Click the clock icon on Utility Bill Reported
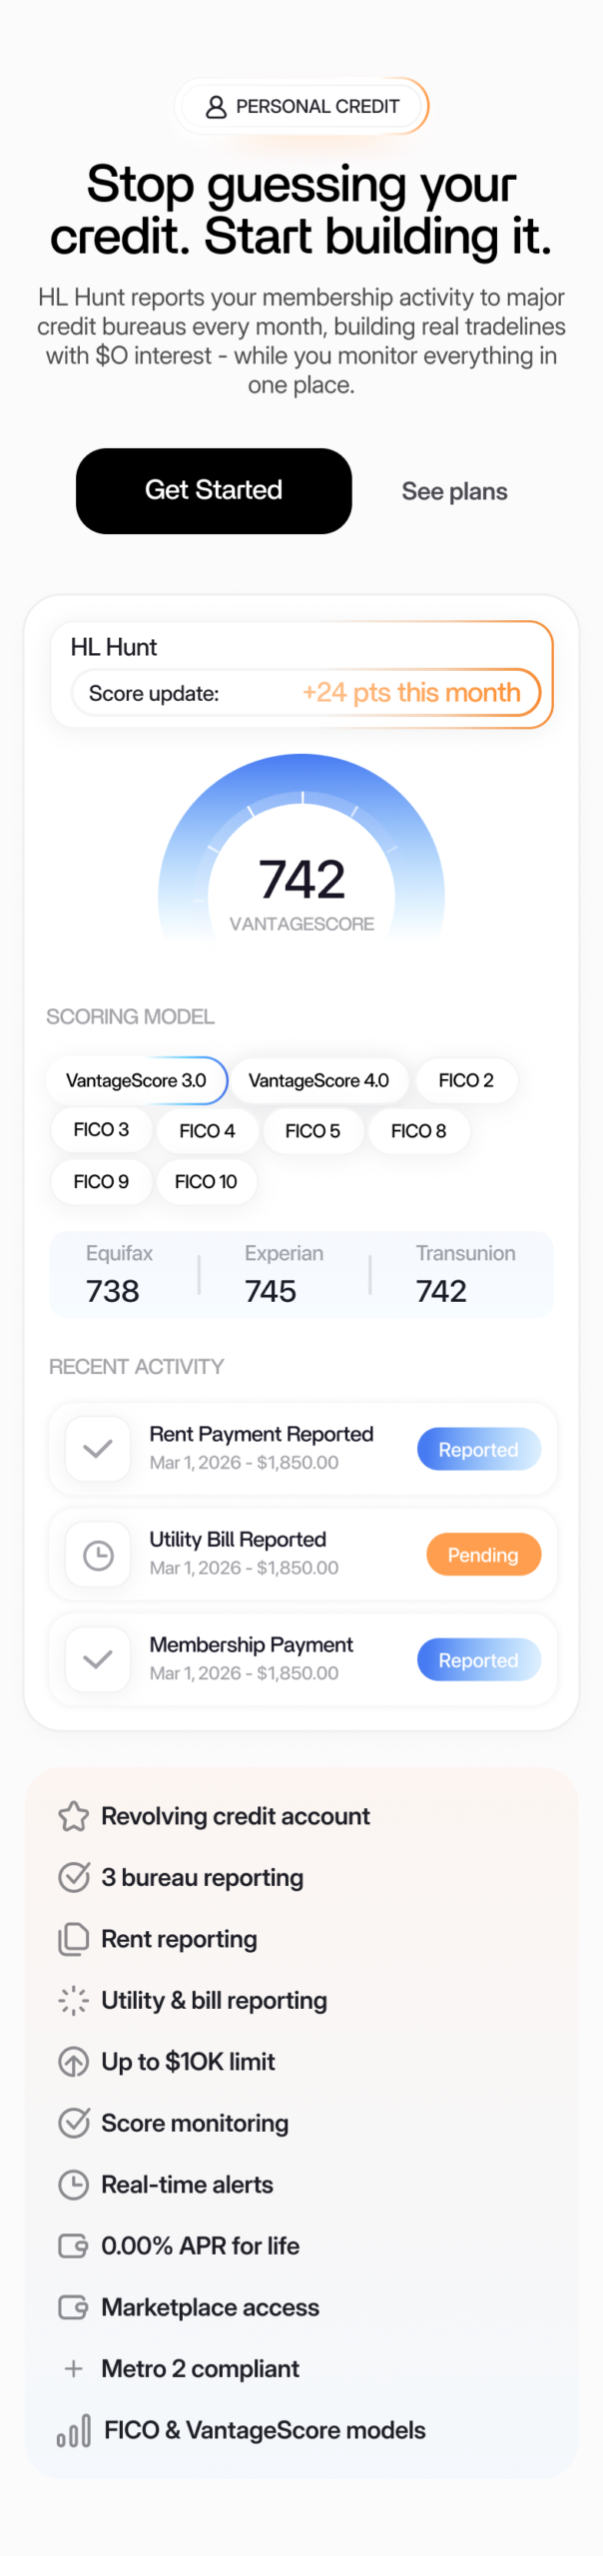Screen dimensions: 603x2556 pyautogui.click(x=98, y=1555)
